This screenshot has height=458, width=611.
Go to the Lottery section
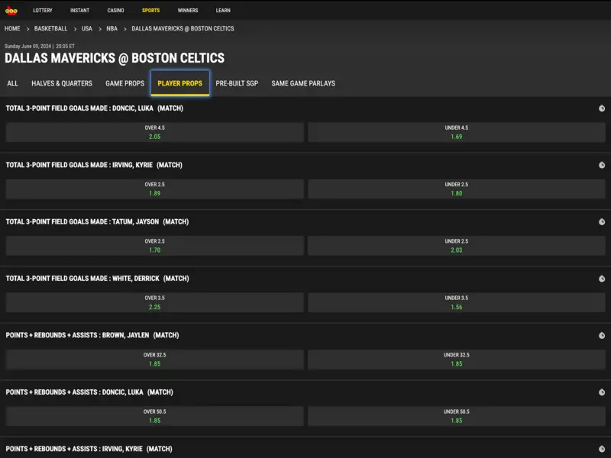[x=43, y=11]
